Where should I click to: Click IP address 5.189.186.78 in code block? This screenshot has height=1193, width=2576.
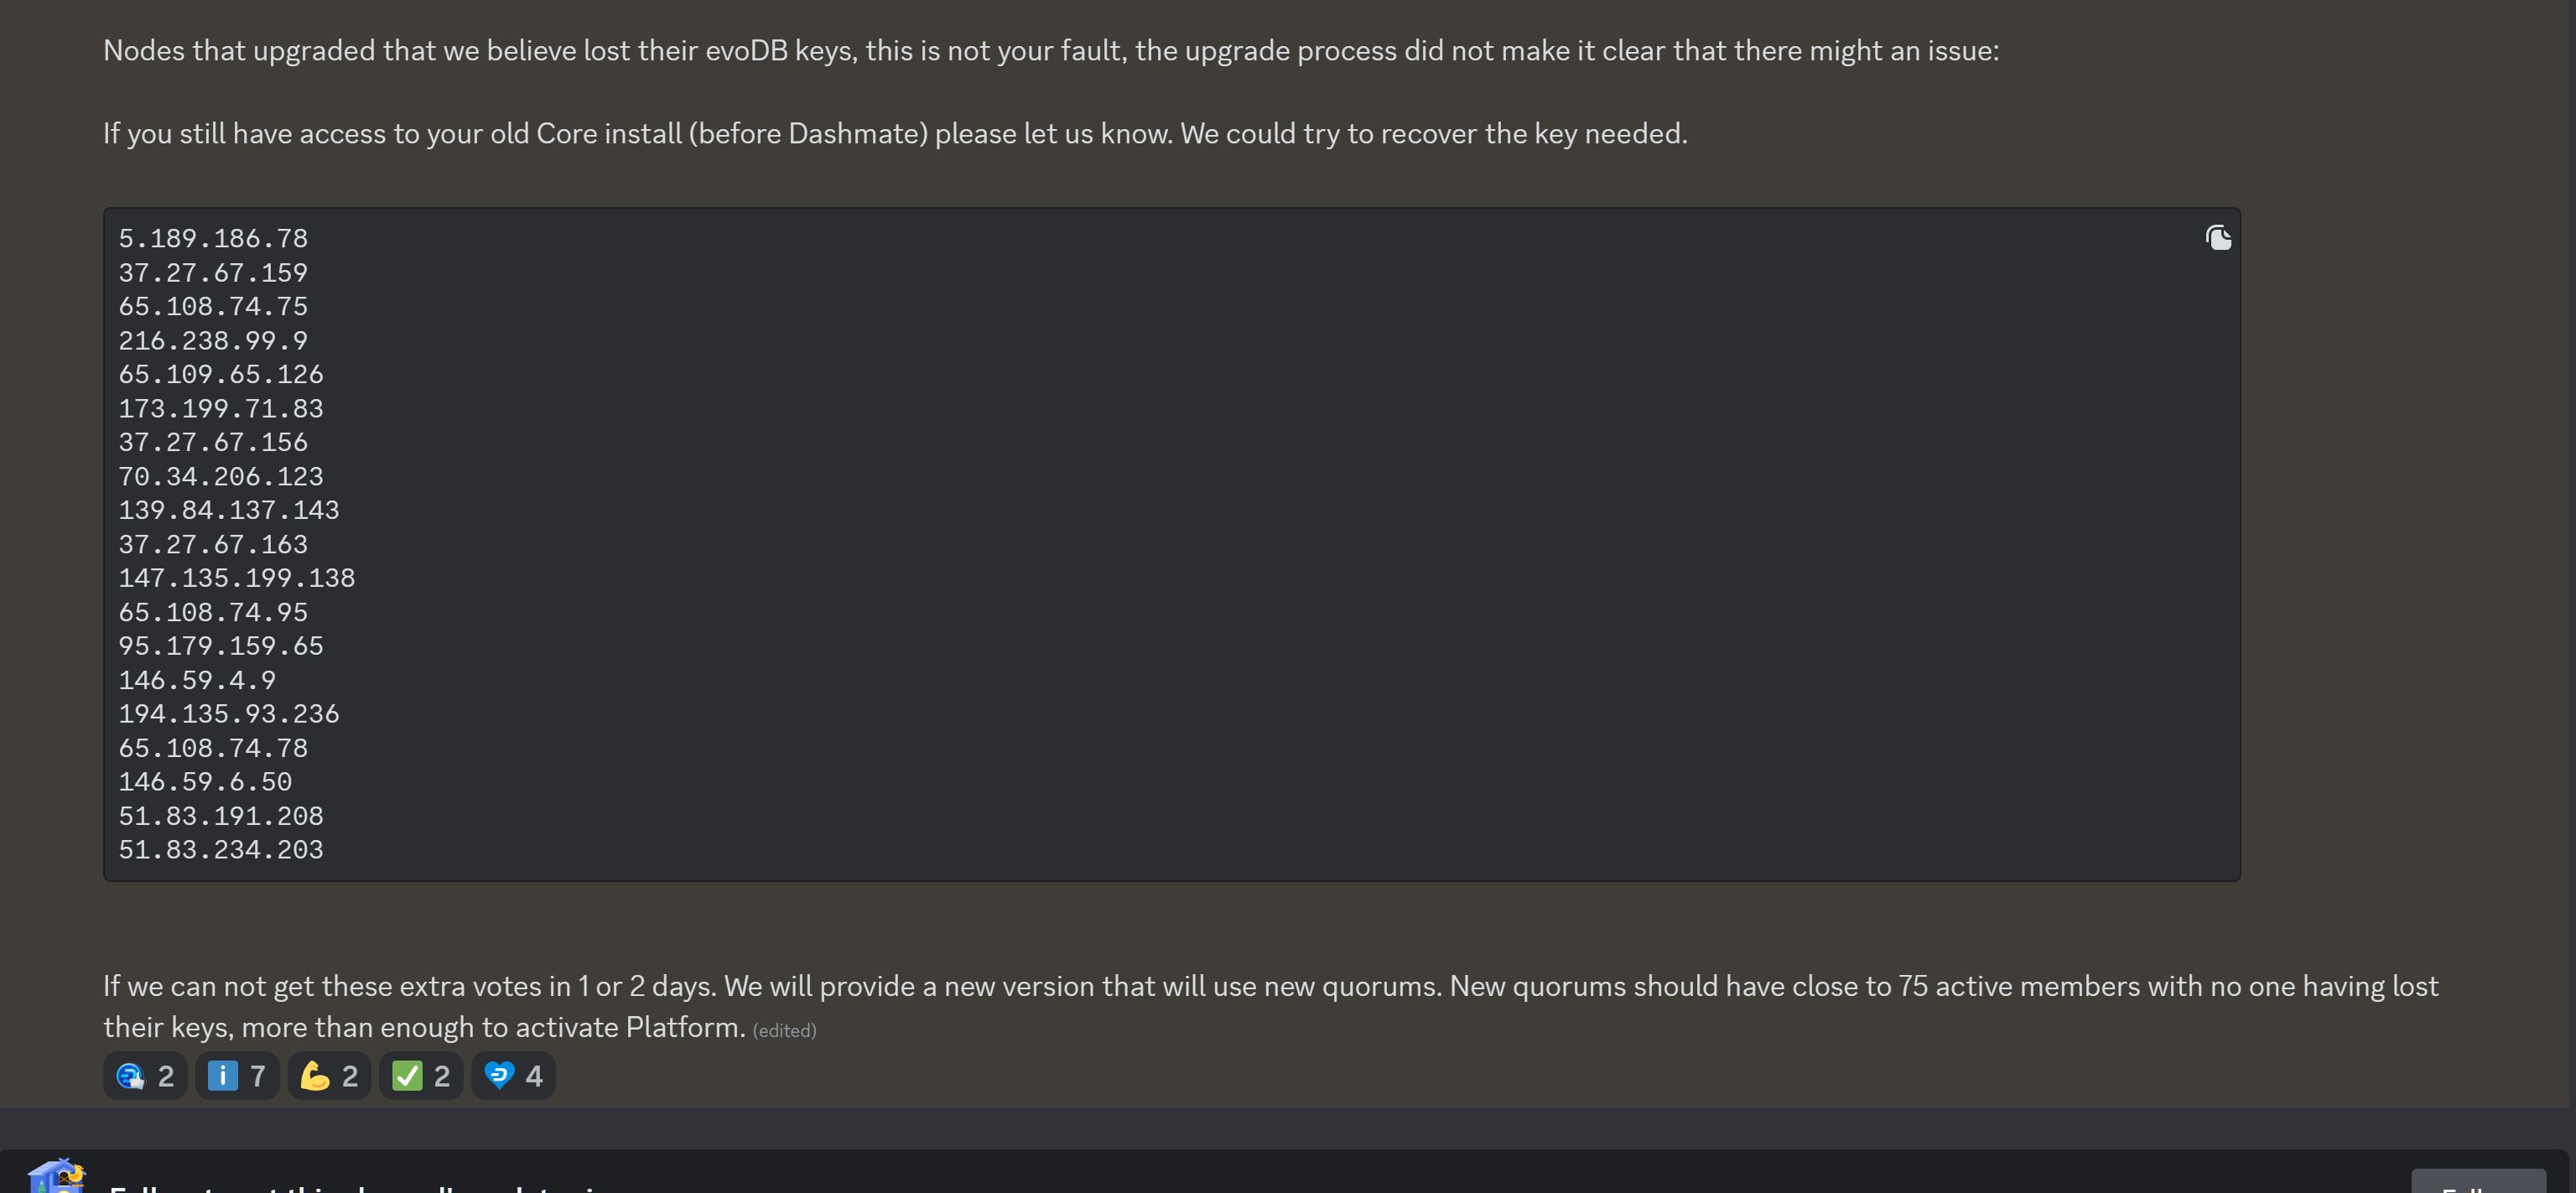point(213,239)
